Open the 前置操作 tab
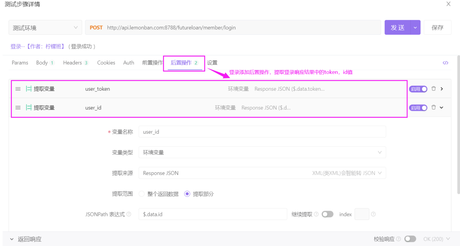 (x=152, y=62)
